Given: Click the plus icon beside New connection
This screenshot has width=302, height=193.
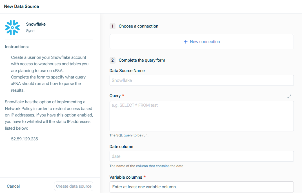Looking at the screenshot, I should [185, 42].
